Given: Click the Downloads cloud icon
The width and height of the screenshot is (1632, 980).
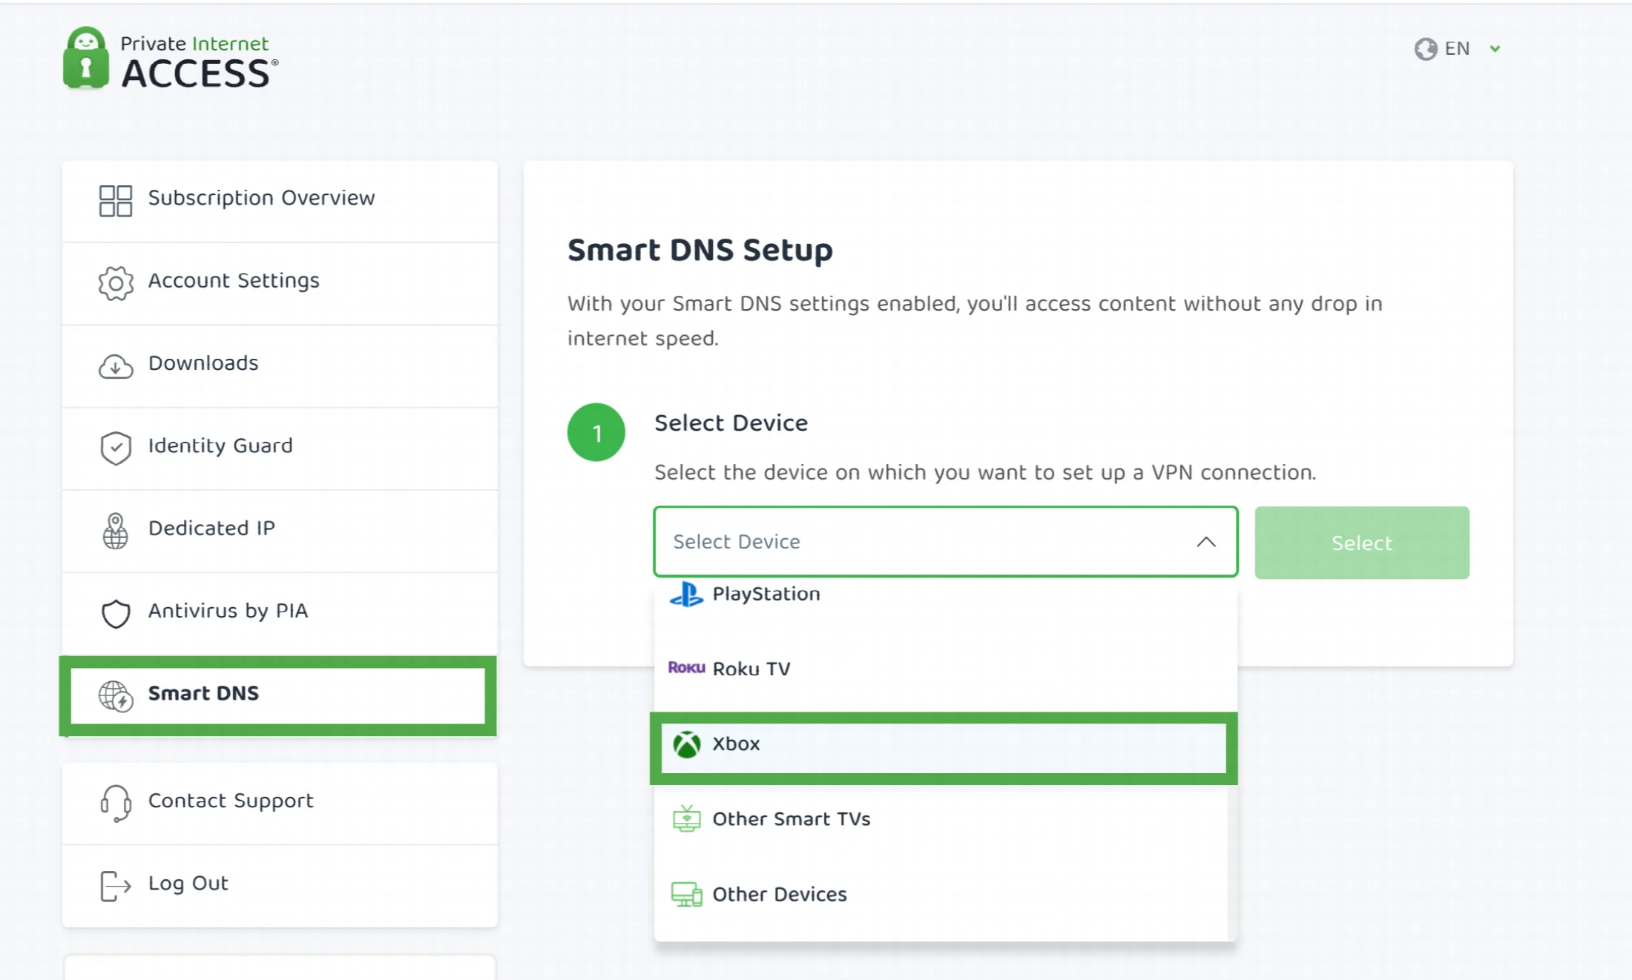Looking at the screenshot, I should [x=116, y=366].
